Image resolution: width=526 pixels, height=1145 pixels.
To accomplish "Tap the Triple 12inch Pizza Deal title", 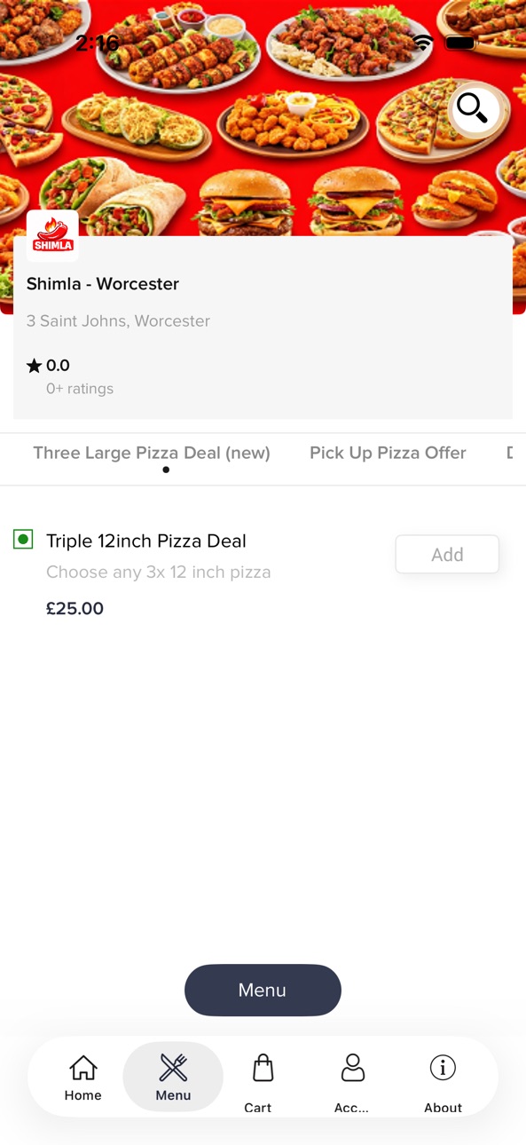I will (146, 541).
